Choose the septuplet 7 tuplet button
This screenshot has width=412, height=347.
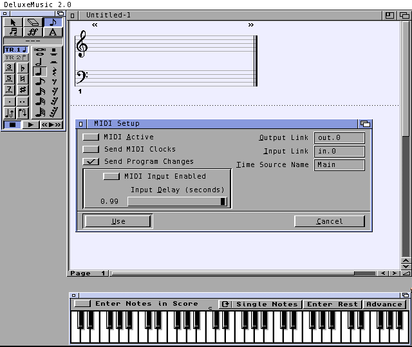[x=9, y=90]
